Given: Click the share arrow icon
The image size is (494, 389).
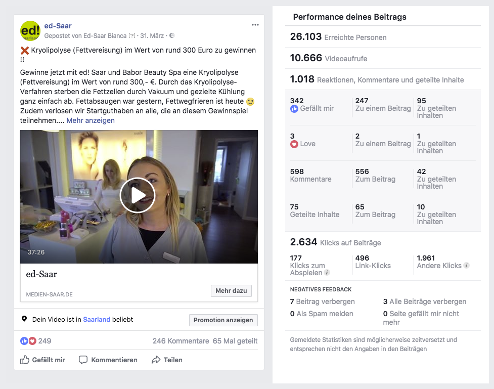Looking at the screenshot, I should point(156,360).
